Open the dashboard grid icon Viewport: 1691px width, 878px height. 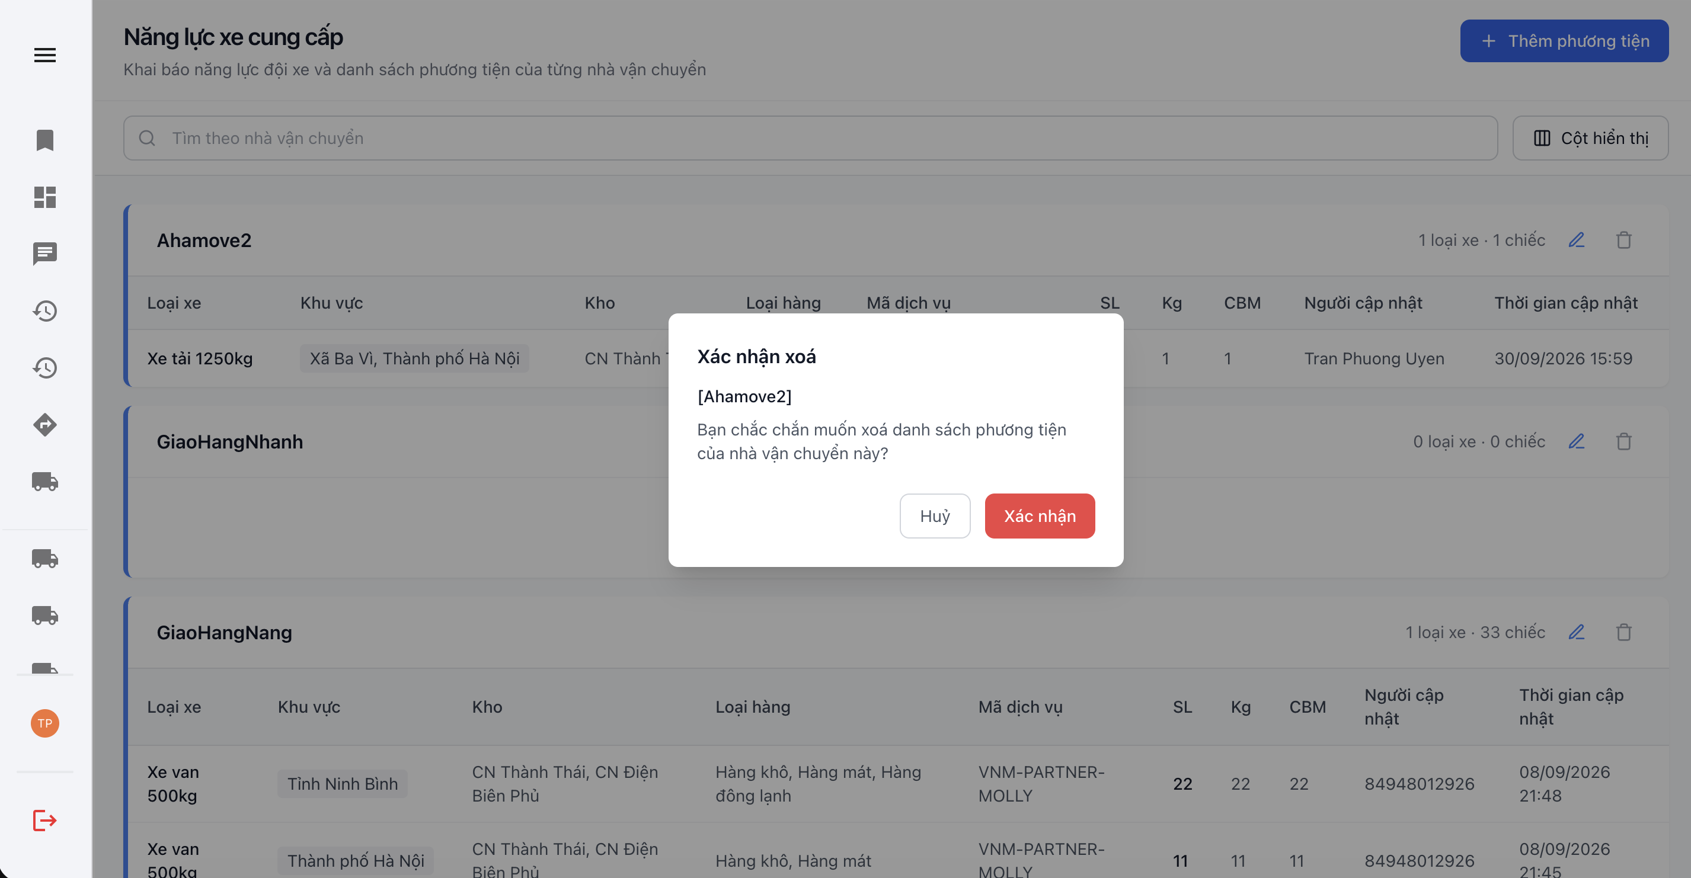click(44, 197)
